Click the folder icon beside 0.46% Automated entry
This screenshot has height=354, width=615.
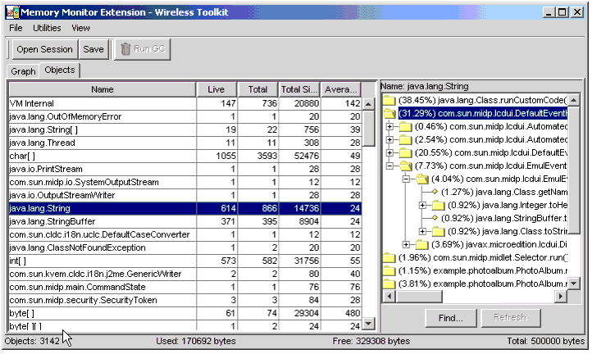pyautogui.click(x=405, y=127)
